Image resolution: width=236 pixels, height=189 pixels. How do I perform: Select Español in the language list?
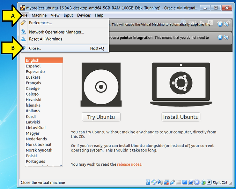(x=33, y=66)
